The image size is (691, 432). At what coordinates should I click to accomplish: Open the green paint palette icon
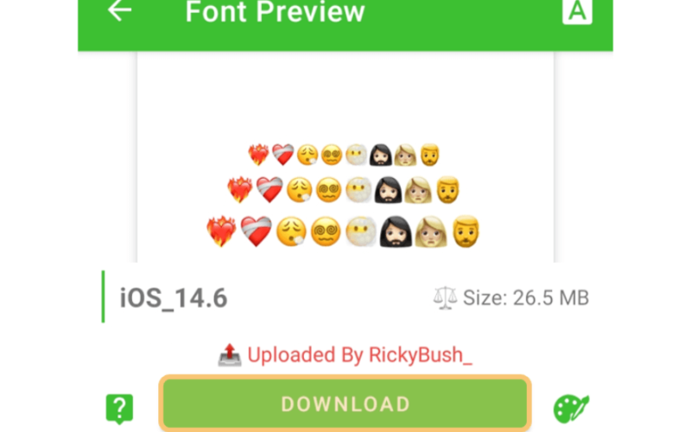[571, 409]
